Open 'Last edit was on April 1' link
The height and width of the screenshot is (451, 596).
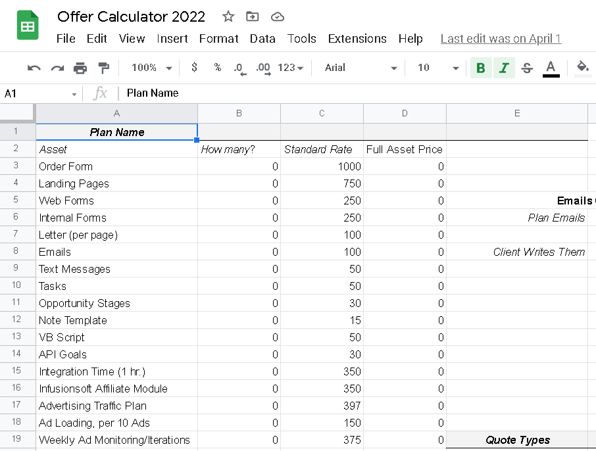501,39
